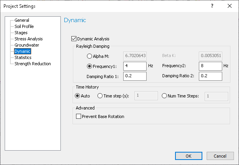Enable Prevent Base Rotation checkbox
Image resolution: width=239 pixels, height=165 pixels.
[x=79, y=116]
